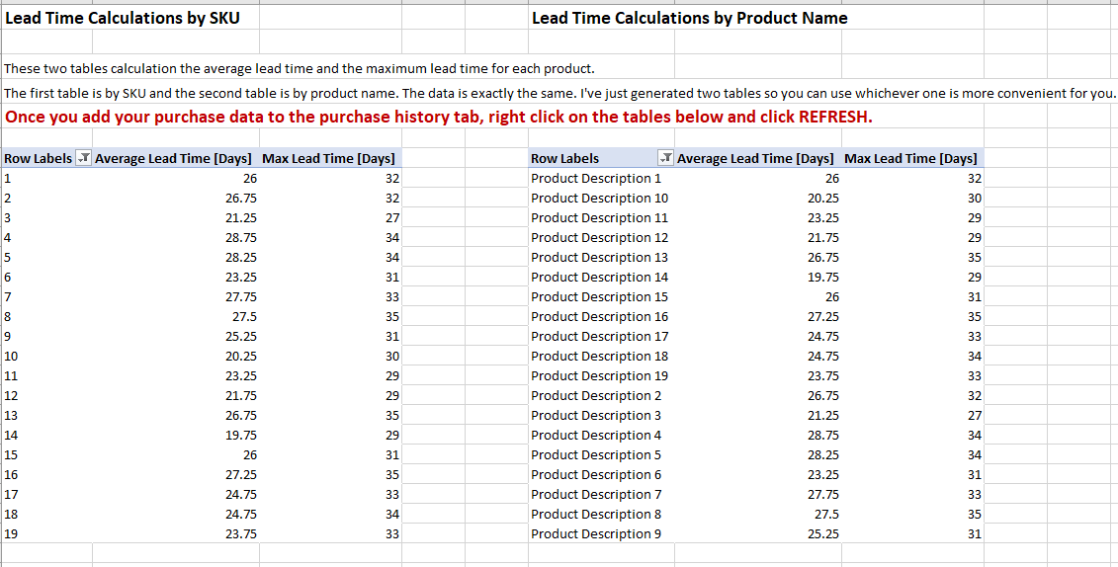The image size is (1118, 567).
Task: Click the 19.75 average for SKU 14
Action: point(176,436)
